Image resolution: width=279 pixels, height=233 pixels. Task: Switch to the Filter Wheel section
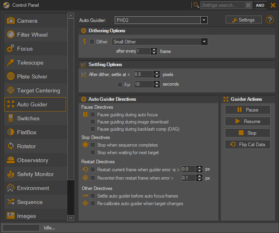click(35, 35)
